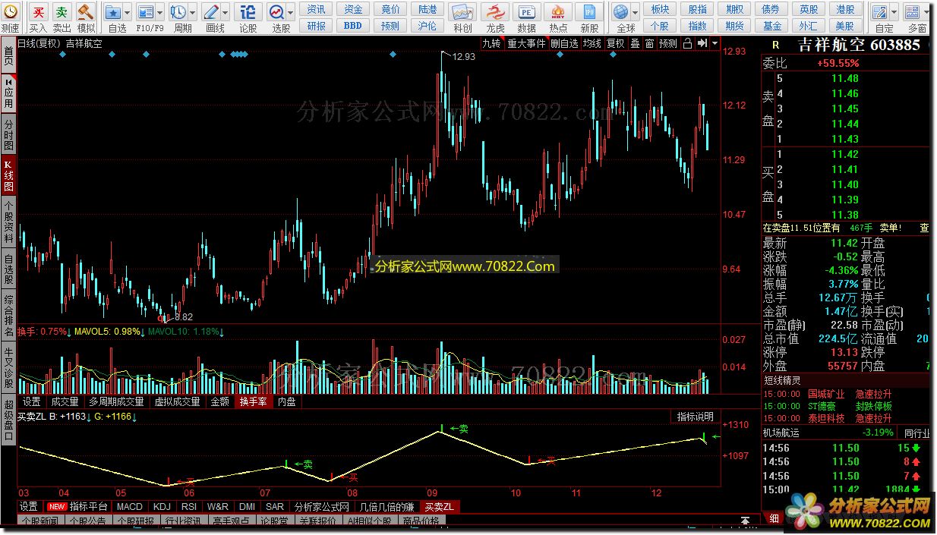Expand the 选股 dropdown arrow
This screenshot has height=535, width=937.
[x=292, y=12]
